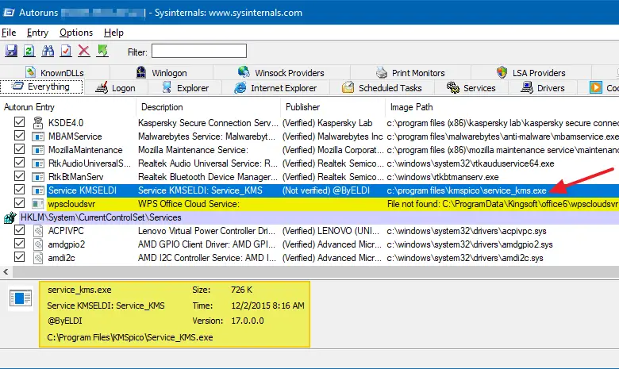Sort by the Description column header

(209, 107)
